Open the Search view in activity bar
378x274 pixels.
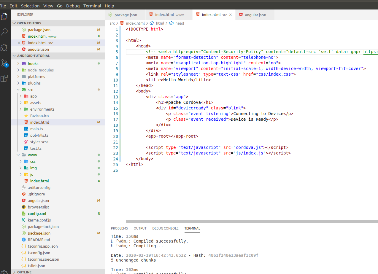click(x=4, y=32)
